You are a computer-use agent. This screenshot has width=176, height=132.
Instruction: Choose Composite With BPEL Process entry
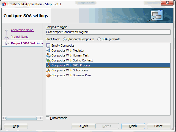(108, 65)
